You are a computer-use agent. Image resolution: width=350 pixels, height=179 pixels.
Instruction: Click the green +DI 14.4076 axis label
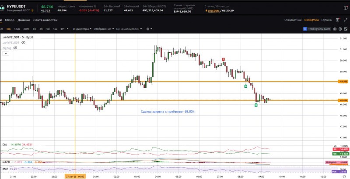pos(340,154)
